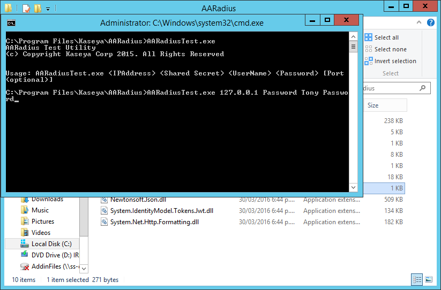The height and width of the screenshot is (290, 441).
Task: Click the Local Disk (C:) drive icon
Action: 25,243
